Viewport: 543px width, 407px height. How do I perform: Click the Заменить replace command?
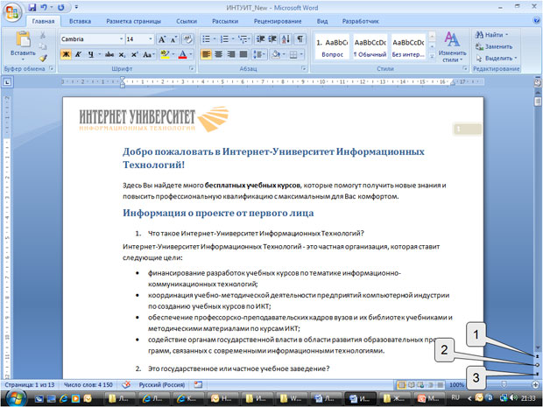[494, 46]
